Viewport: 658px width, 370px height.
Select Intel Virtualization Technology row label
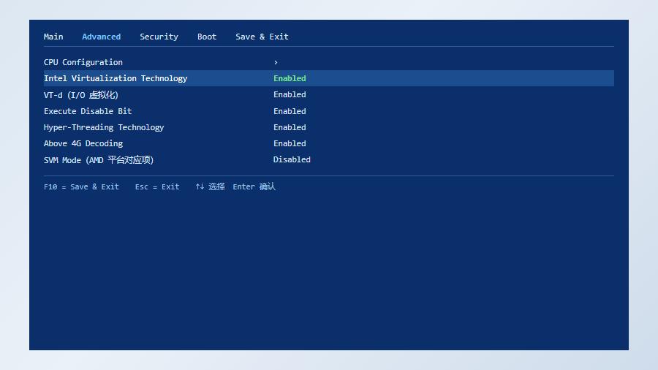click(x=116, y=78)
